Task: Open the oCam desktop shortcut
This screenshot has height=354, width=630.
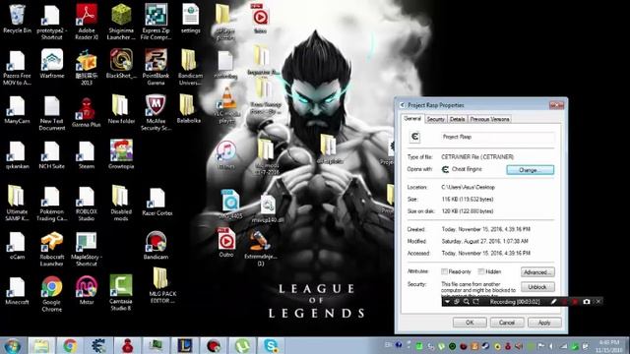Action: pyautogui.click(x=17, y=246)
